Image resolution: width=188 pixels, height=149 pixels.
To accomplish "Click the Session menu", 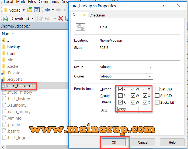I will (68, 2).
